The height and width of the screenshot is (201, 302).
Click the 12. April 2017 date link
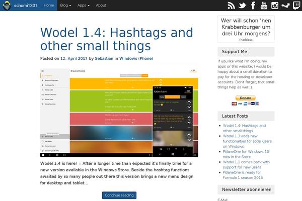74,58
